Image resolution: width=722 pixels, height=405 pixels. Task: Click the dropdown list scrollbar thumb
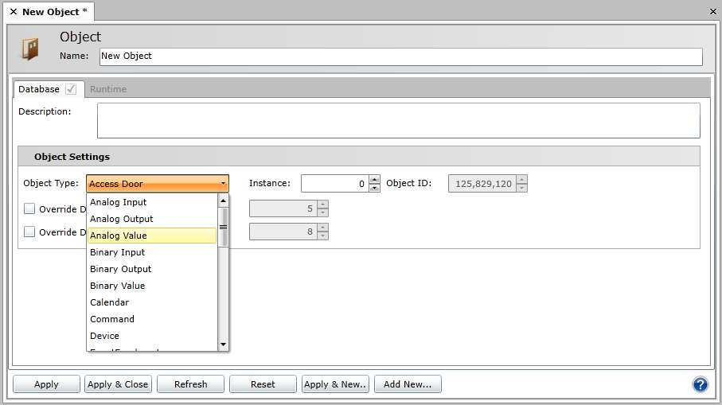[224, 228]
